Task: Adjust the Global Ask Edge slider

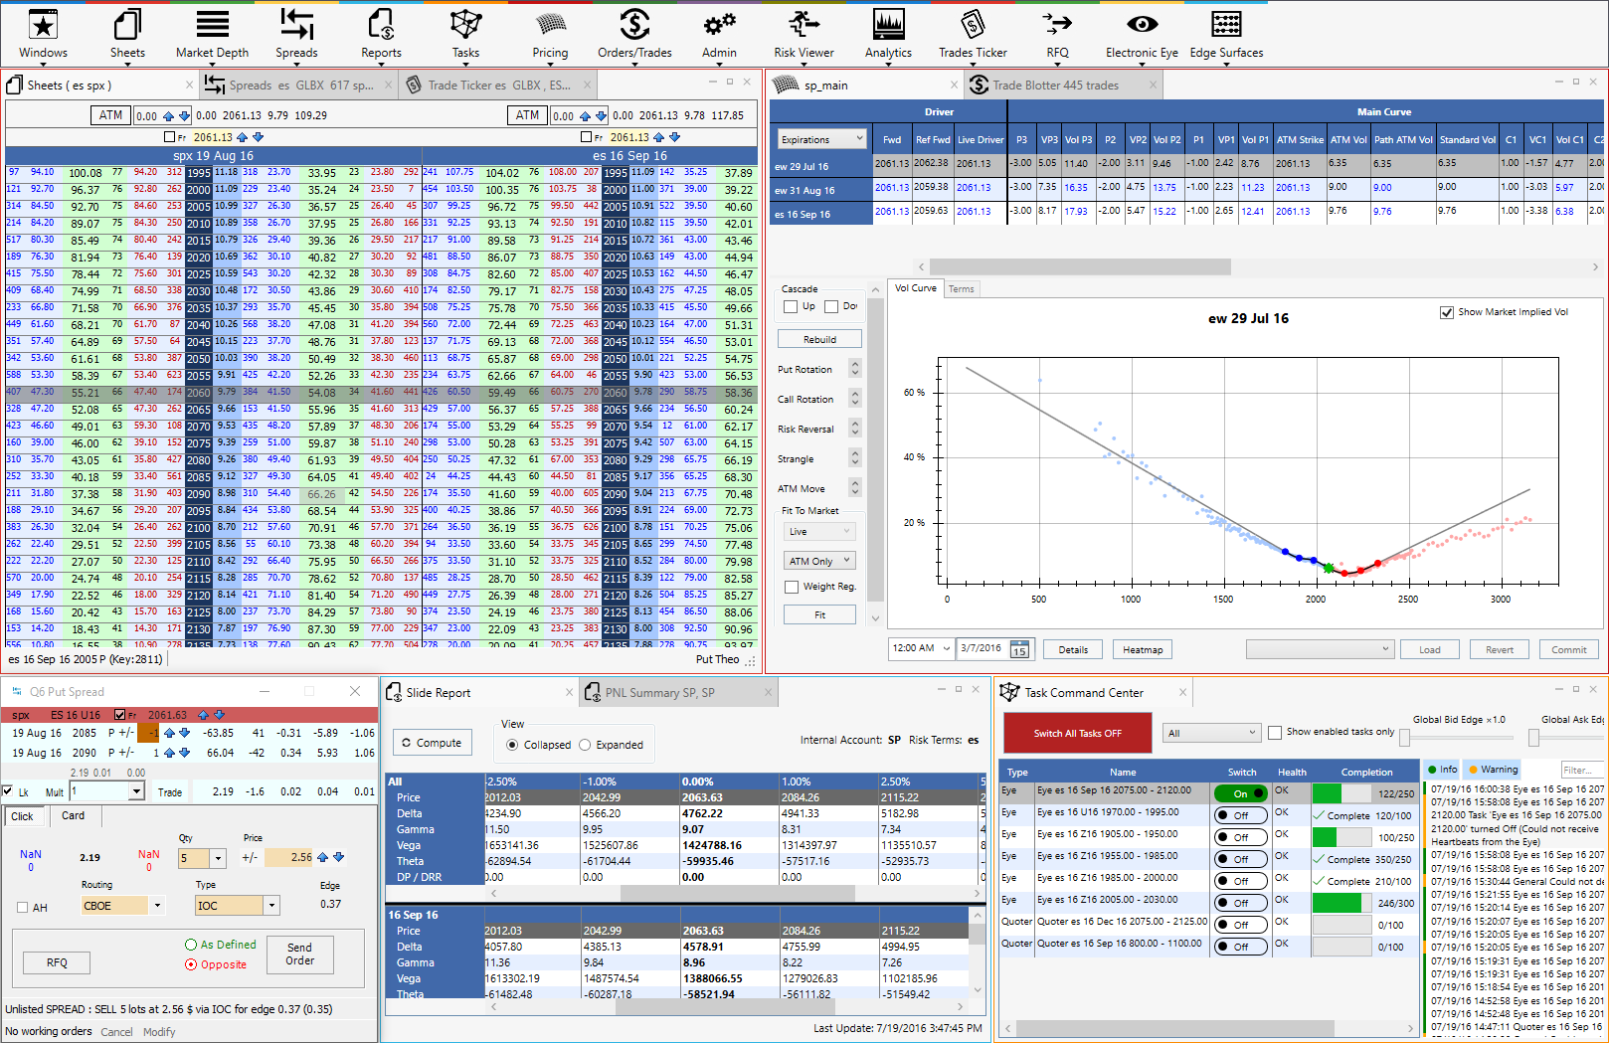Action: pyautogui.click(x=1534, y=738)
